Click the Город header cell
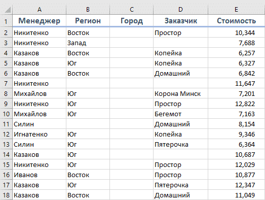This screenshot has height=200, width=265. (132, 21)
